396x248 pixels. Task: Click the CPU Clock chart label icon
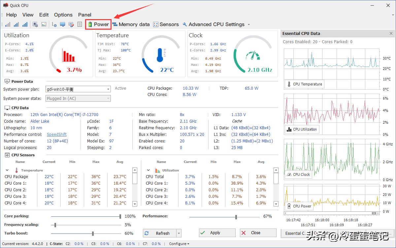(289, 174)
